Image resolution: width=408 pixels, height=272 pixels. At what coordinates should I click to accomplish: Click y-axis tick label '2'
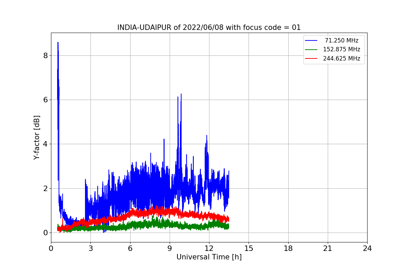[x=46, y=188]
